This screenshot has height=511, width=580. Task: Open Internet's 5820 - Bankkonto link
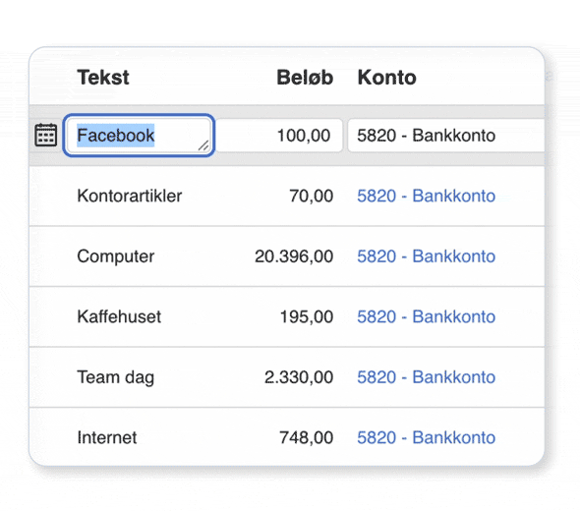pos(426,437)
